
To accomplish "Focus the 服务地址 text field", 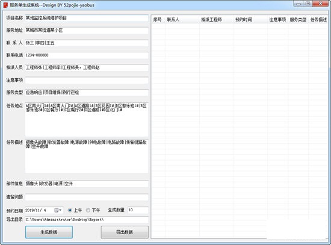I will coord(87,31).
